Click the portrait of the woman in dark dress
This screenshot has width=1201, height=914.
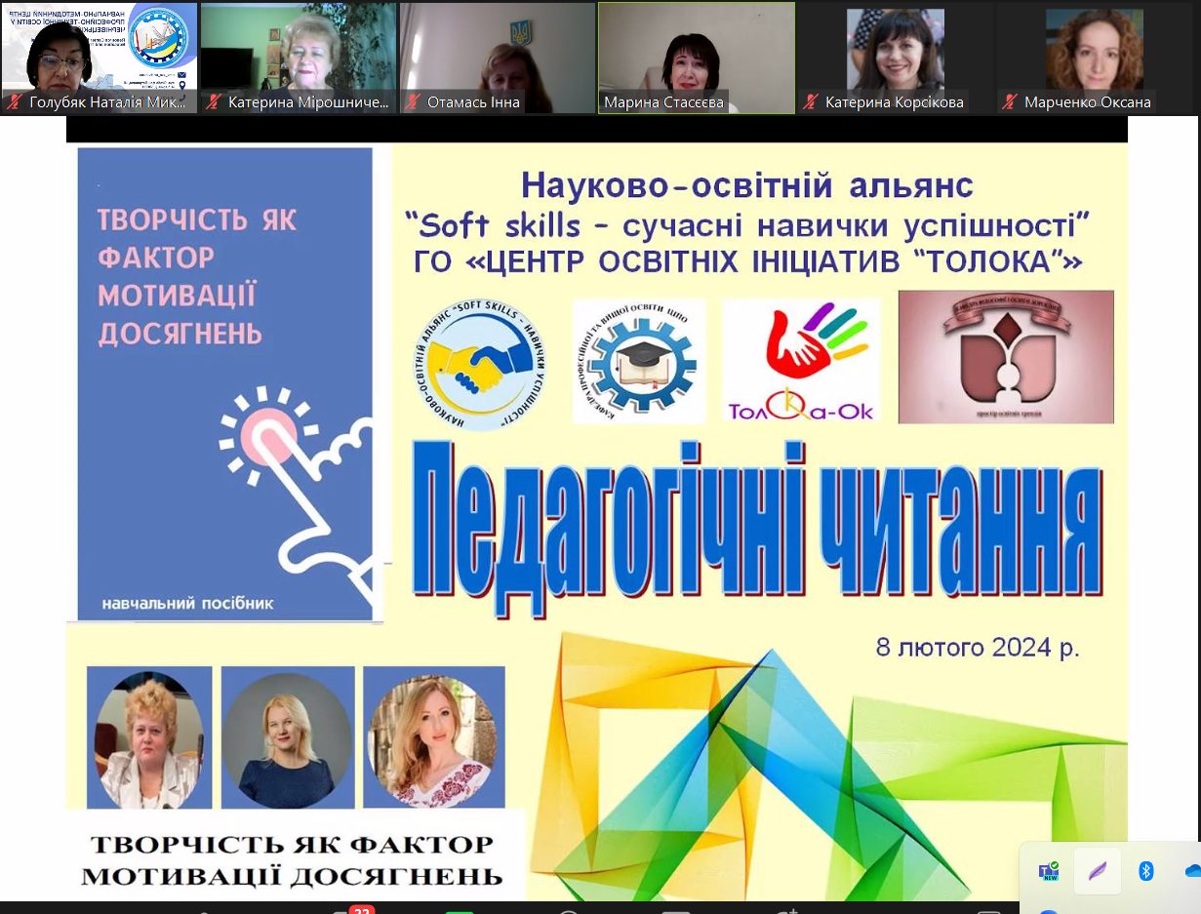288,737
